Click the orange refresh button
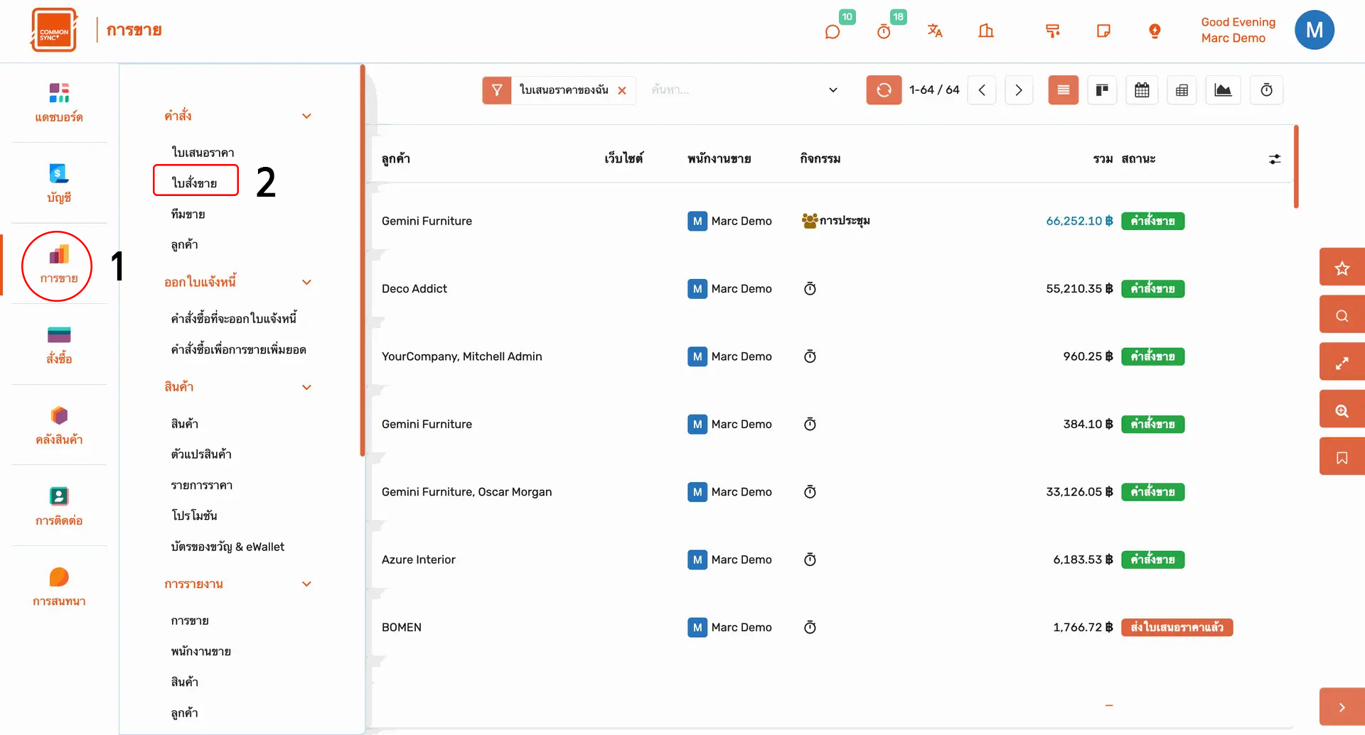 [x=884, y=90]
